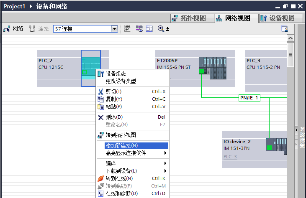Screen dimensions: 306x198
Task: Click the 网络 (Network) toolbar button
Action: (13, 29)
